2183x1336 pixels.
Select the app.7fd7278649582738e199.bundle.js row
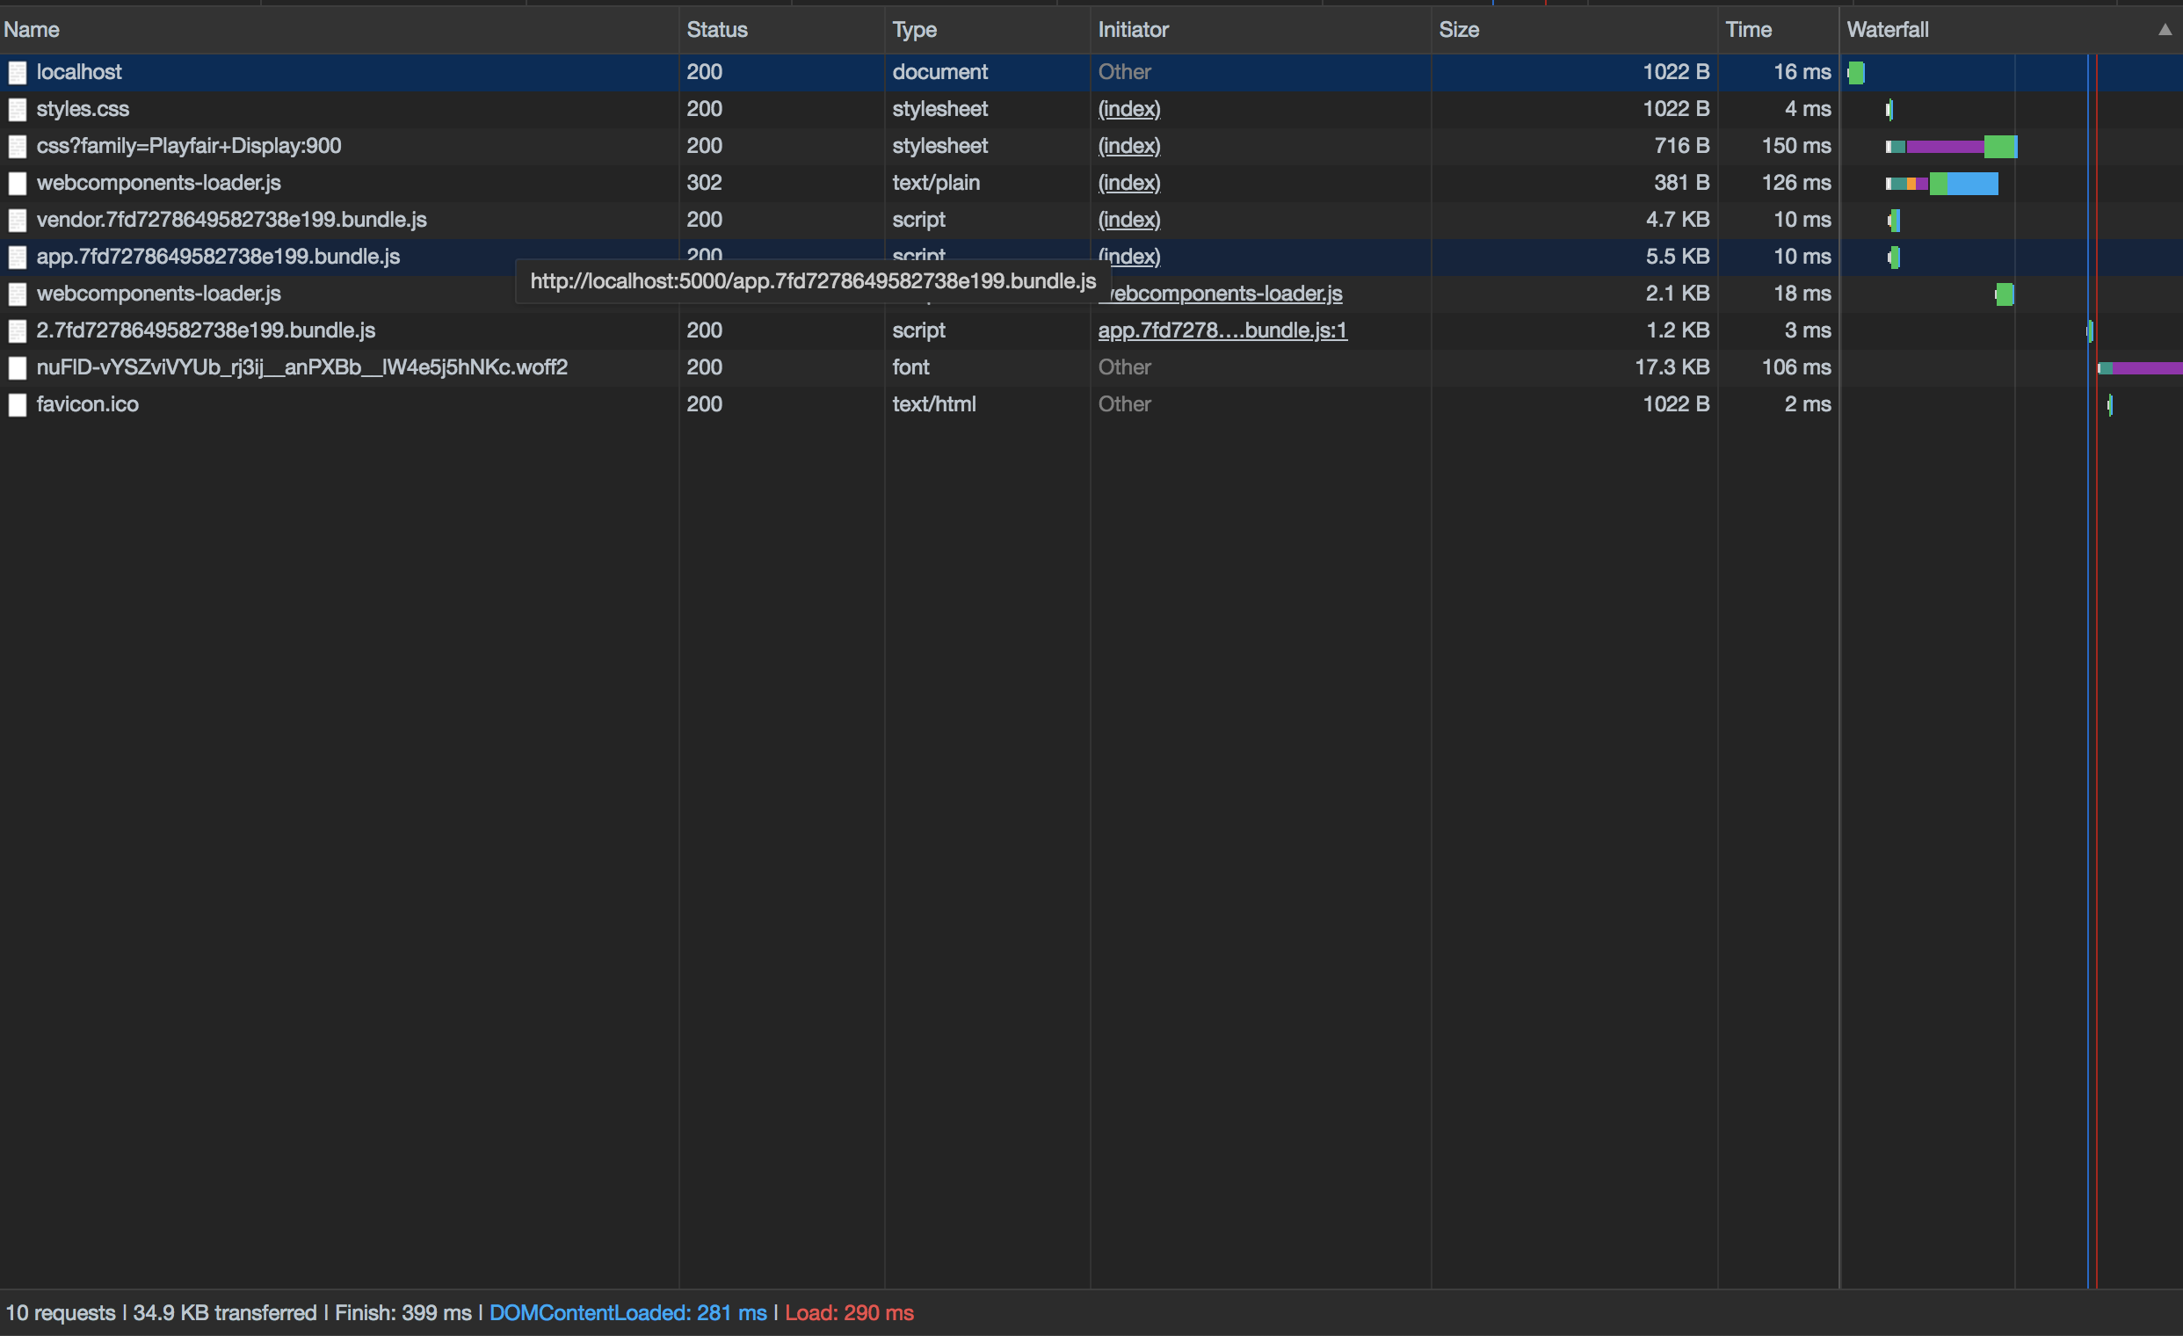pos(218,257)
